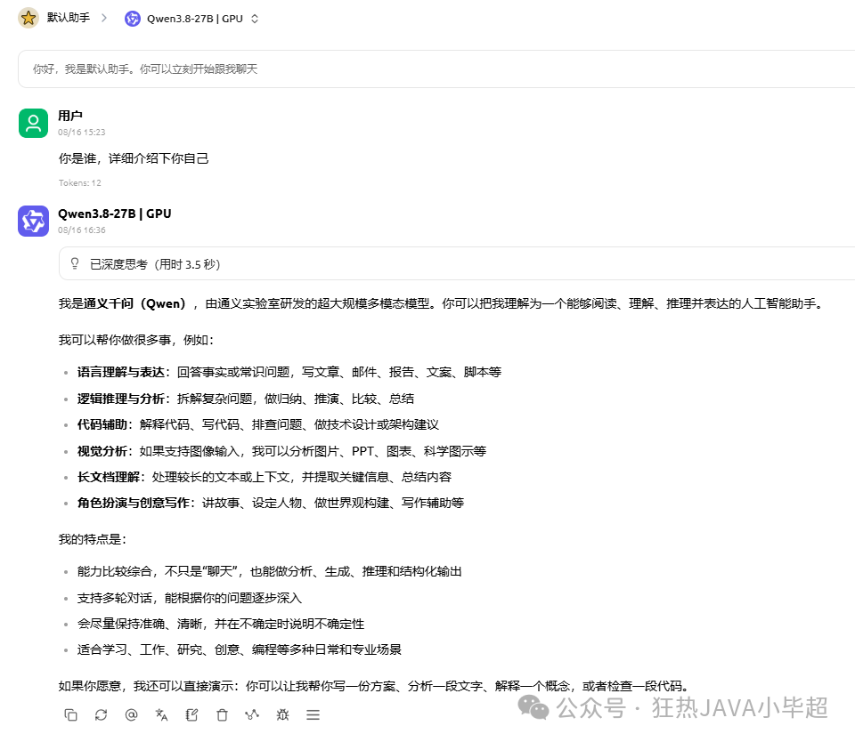Click timestamp 08/16 15:23
This screenshot has height=742, width=855.
pos(82,132)
